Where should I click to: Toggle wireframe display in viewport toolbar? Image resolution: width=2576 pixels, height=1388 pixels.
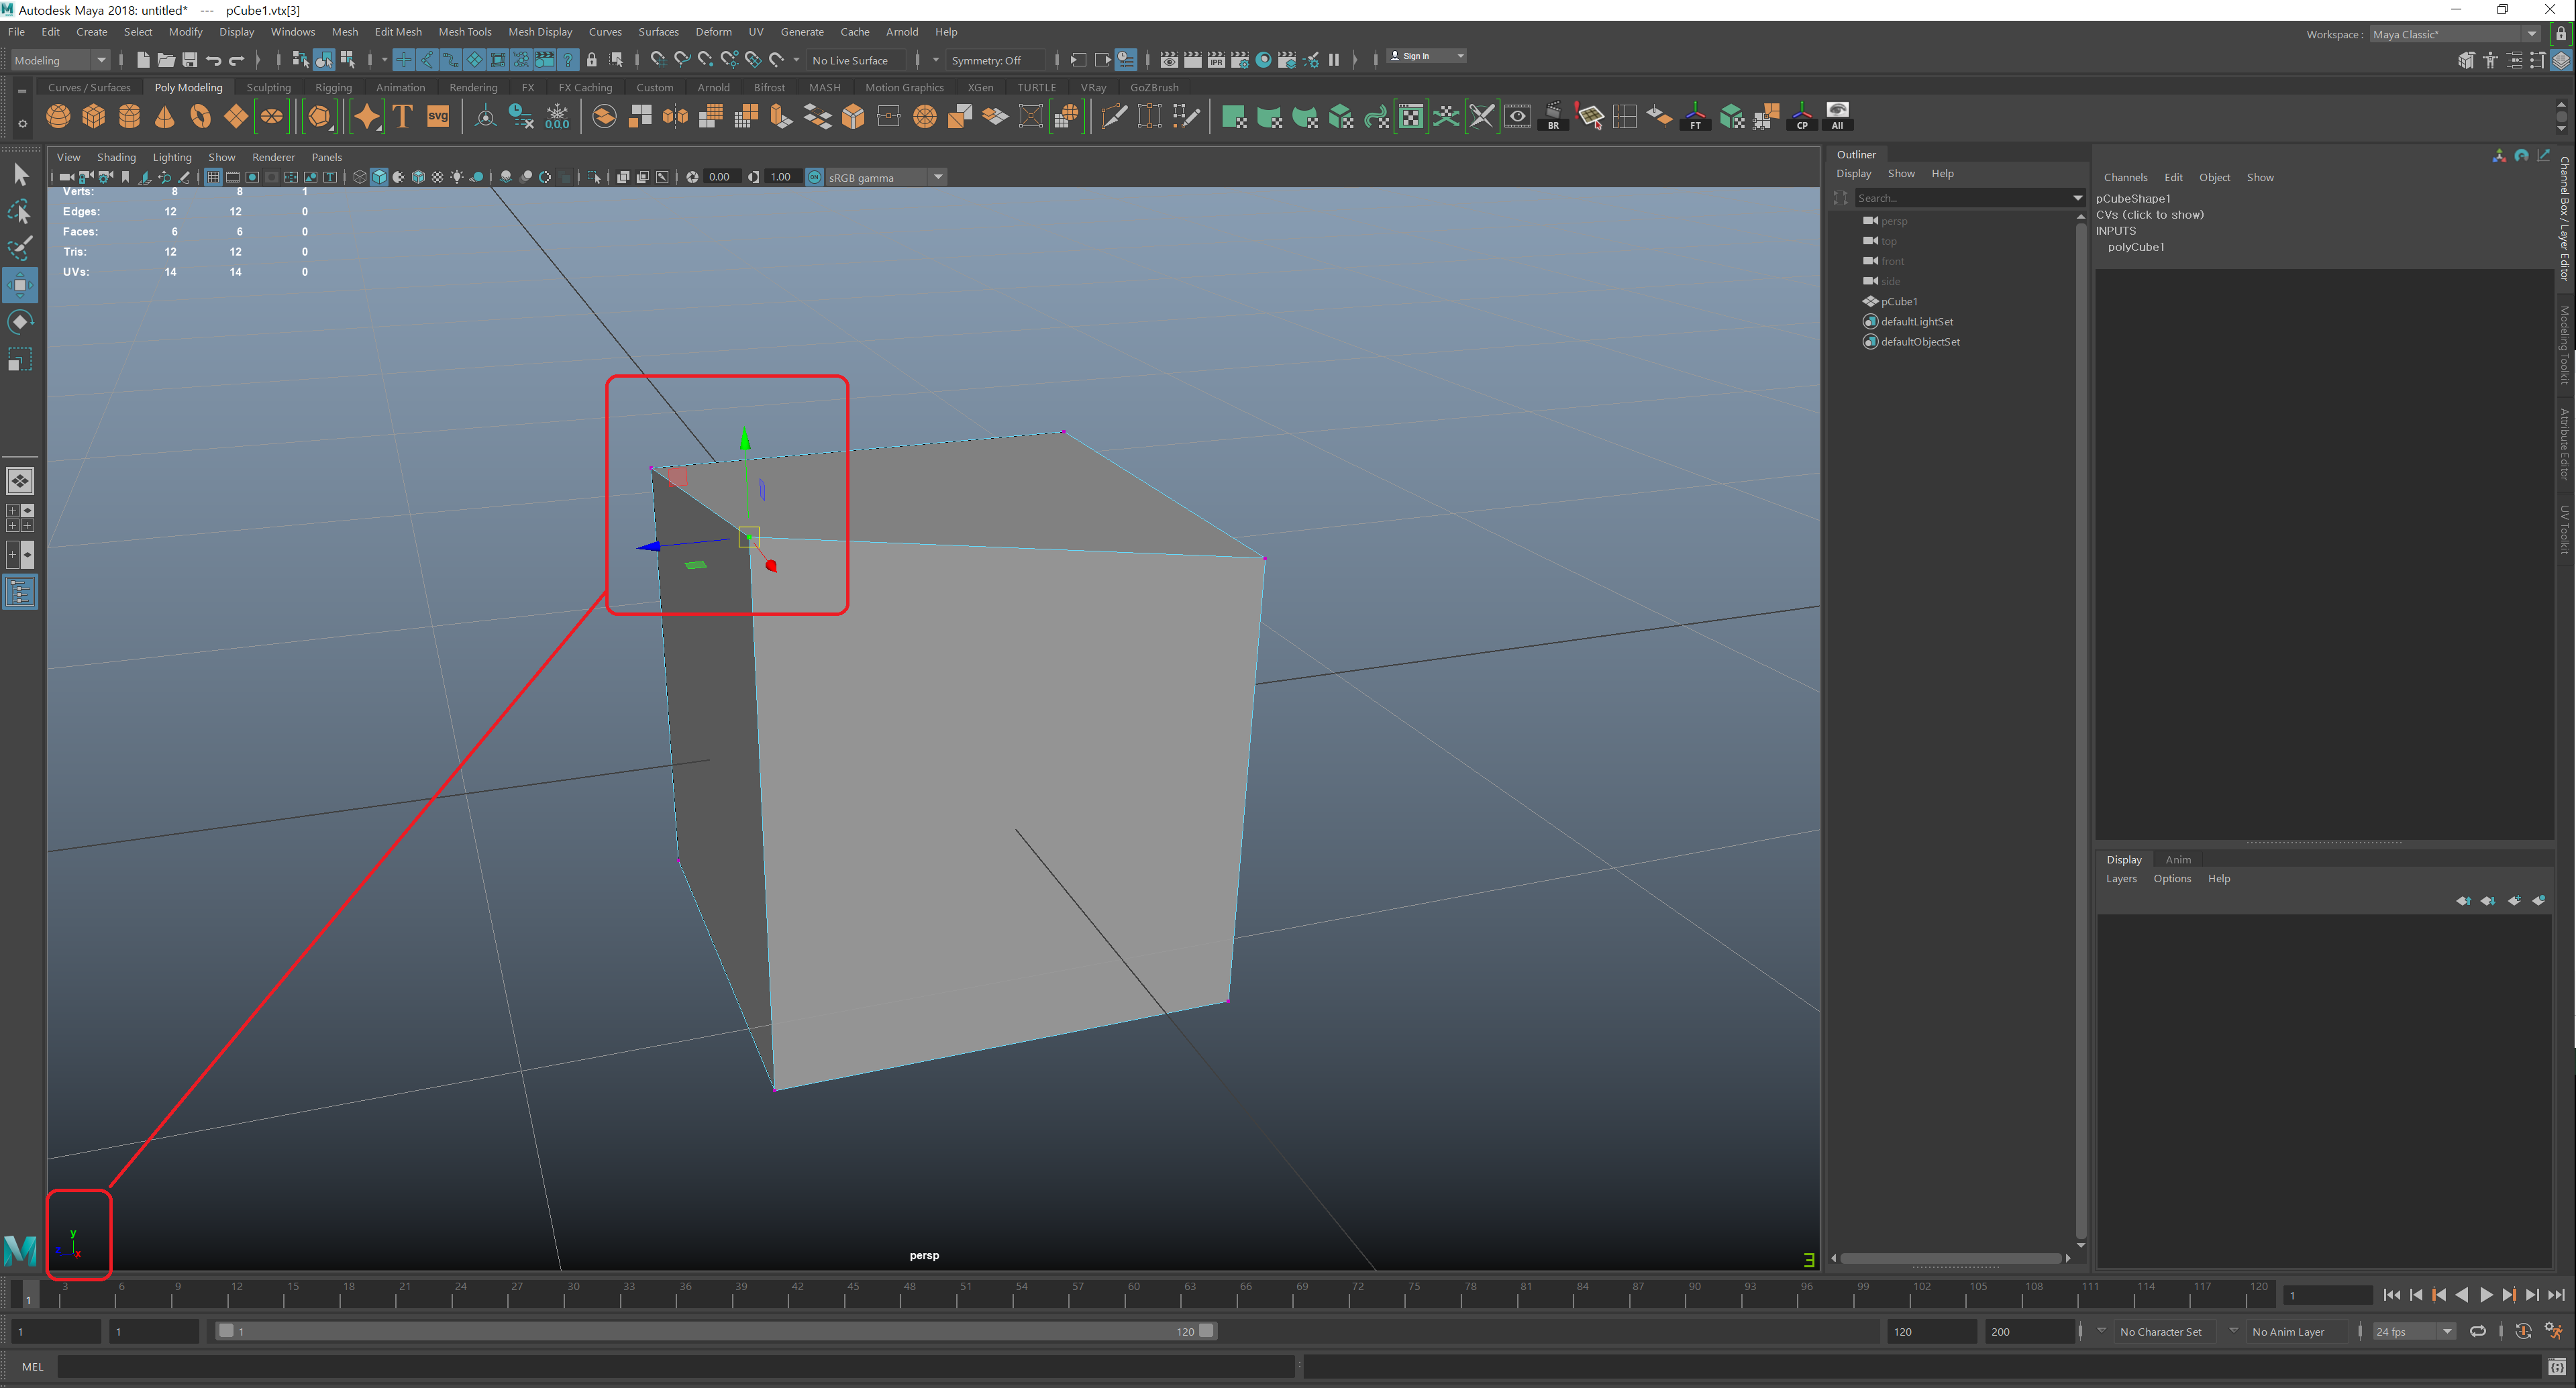[x=360, y=177]
